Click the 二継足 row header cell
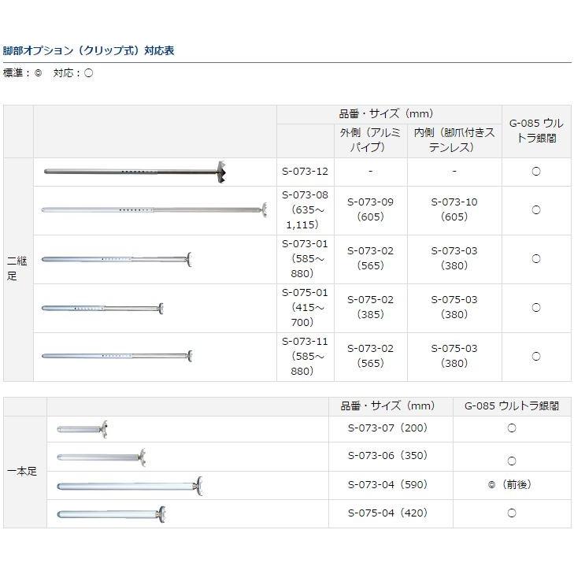 point(17,268)
